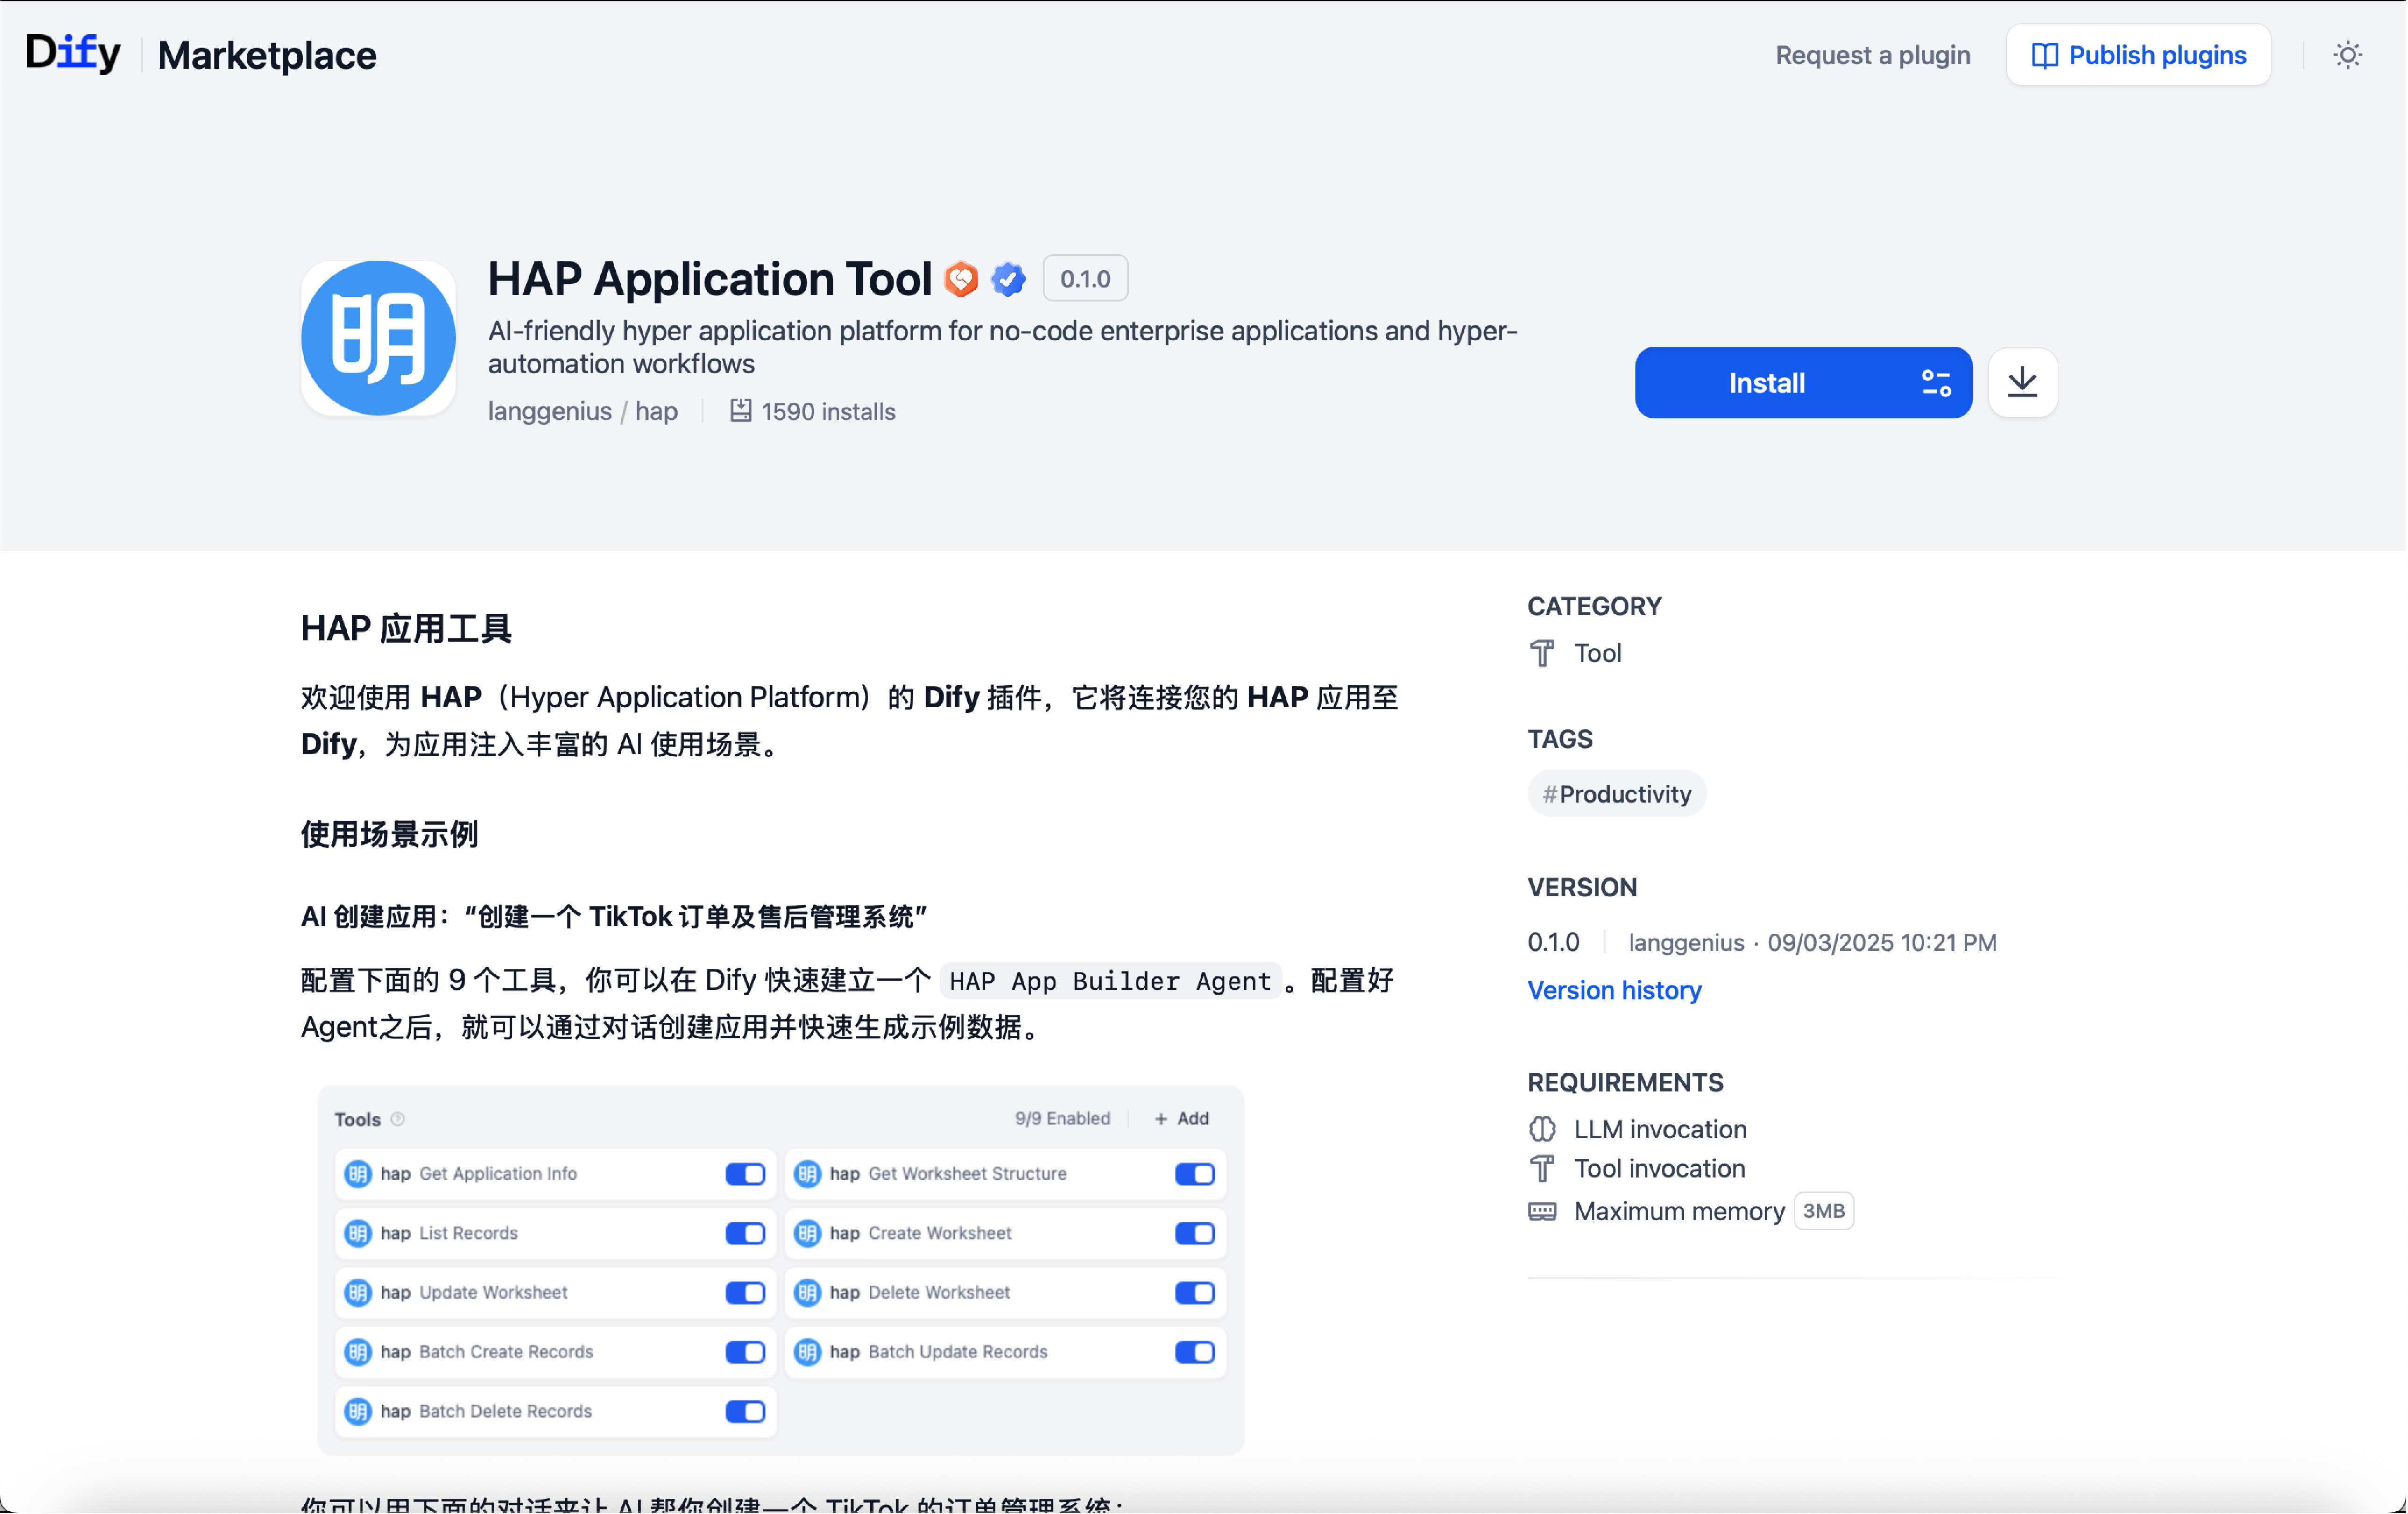Click the blue verified checkmark badge
This screenshot has height=1514, width=2408.
(x=1008, y=279)
